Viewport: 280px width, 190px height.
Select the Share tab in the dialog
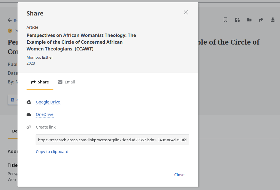pyautogui.click(x=40, y=82)
